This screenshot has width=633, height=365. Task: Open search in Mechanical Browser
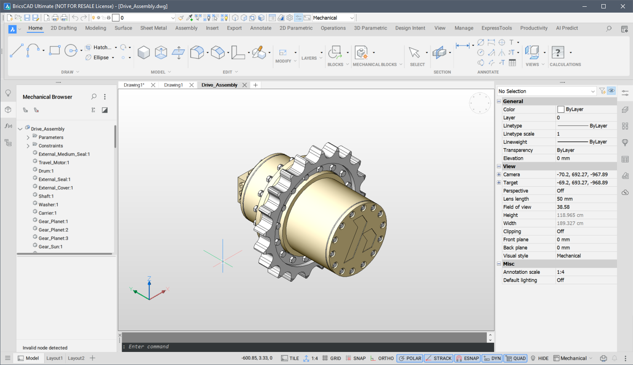click(94, 97)
